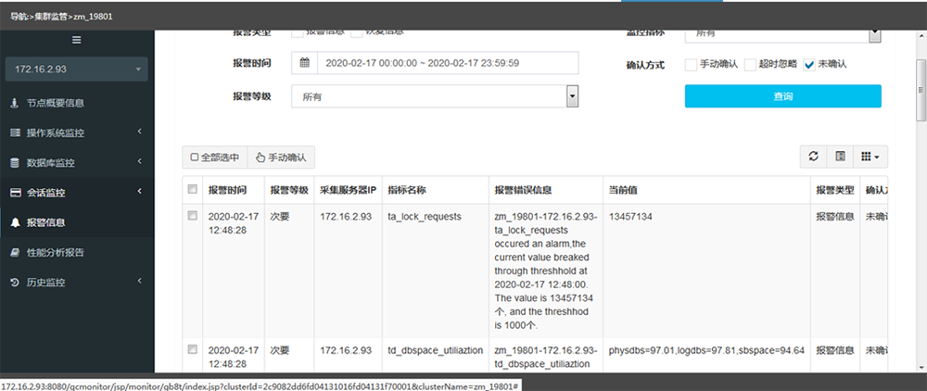Click the 手动确认 toolbar button

tap(282, 158)
